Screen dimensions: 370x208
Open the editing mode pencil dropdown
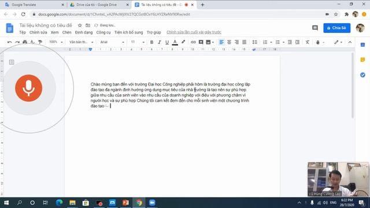pyautogui.click(x=338, y=42)
